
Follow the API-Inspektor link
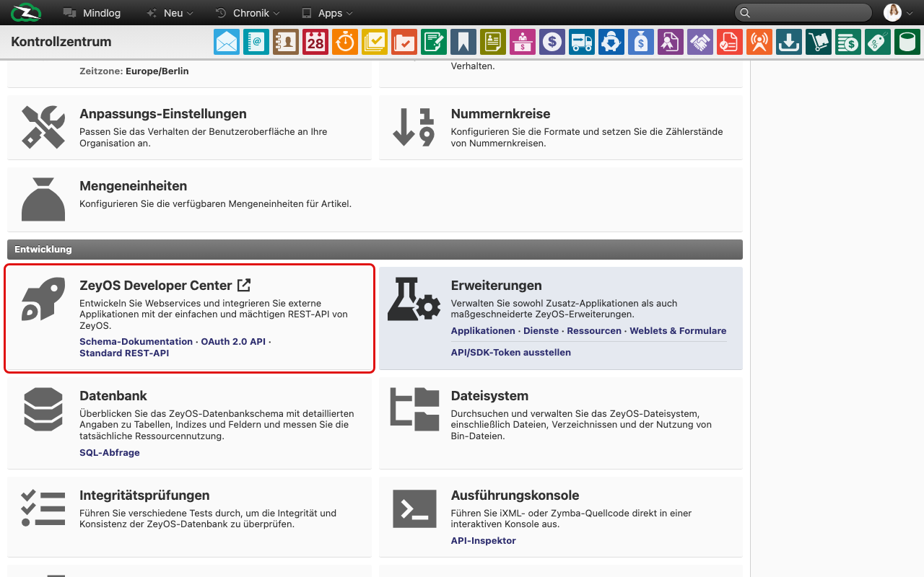[x=484, y=541]
